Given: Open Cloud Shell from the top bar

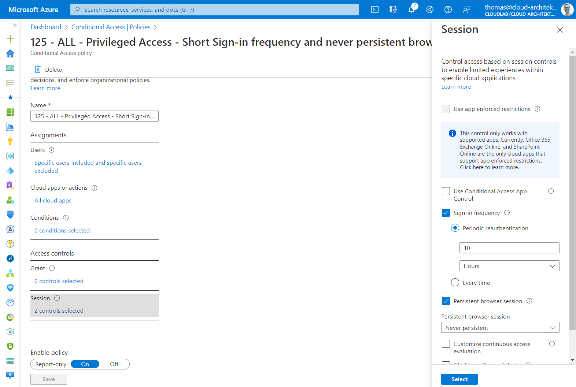Looking at the screenshot, I should [x=375, y=10].
